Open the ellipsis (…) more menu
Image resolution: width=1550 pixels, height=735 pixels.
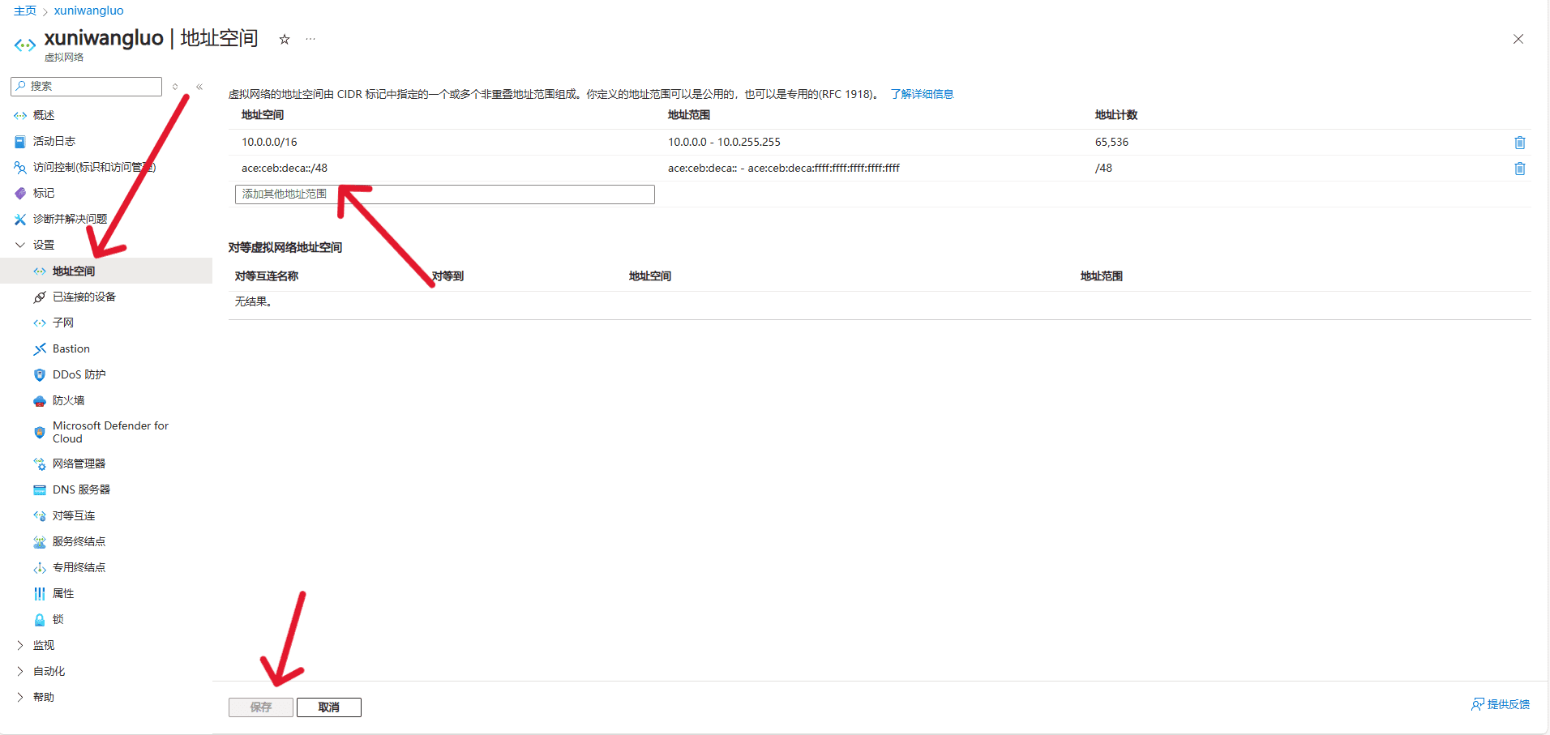(310, 38)
